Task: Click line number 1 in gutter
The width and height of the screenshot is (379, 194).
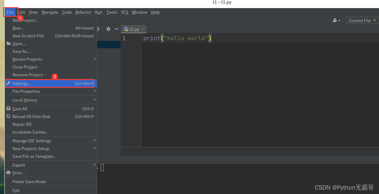Action: pyautogui.click(x=124, y=38)
